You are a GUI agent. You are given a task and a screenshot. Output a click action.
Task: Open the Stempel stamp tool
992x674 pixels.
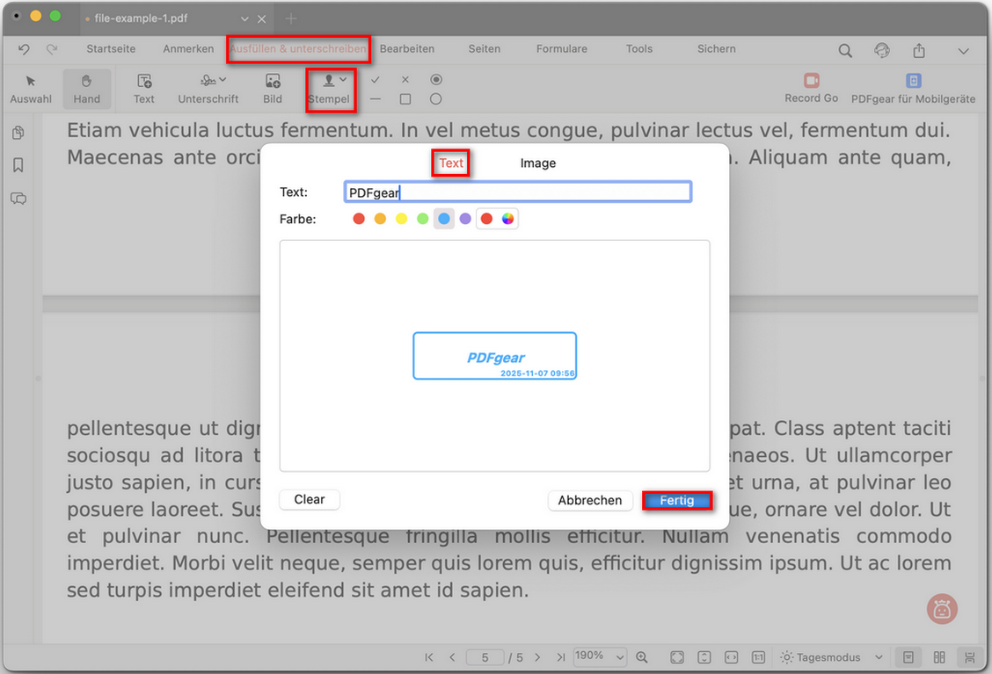coord(329,89)
